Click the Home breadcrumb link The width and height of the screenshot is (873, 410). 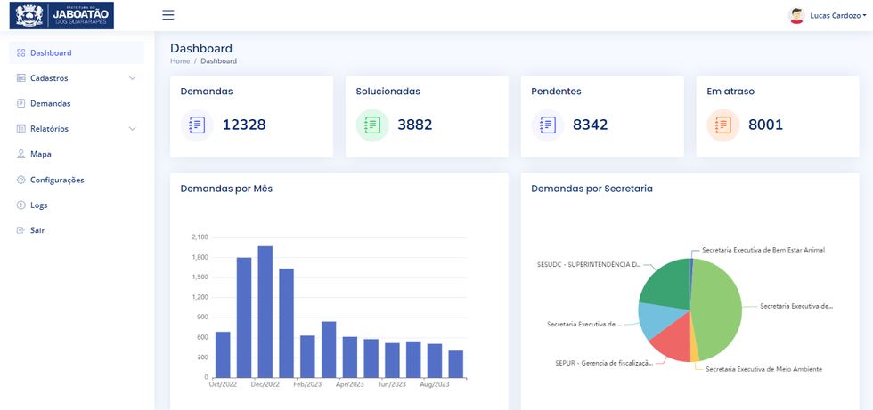180,61
